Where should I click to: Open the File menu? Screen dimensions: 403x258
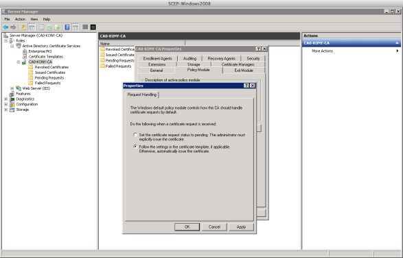(7, 19)
